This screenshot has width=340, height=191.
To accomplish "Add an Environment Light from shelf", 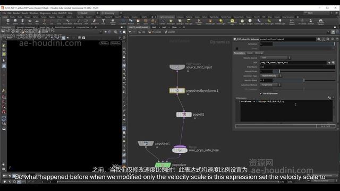I will coord(232,22).
